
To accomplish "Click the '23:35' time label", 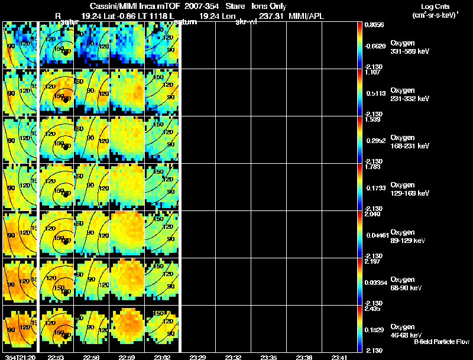I will click(x=268, y=358).
